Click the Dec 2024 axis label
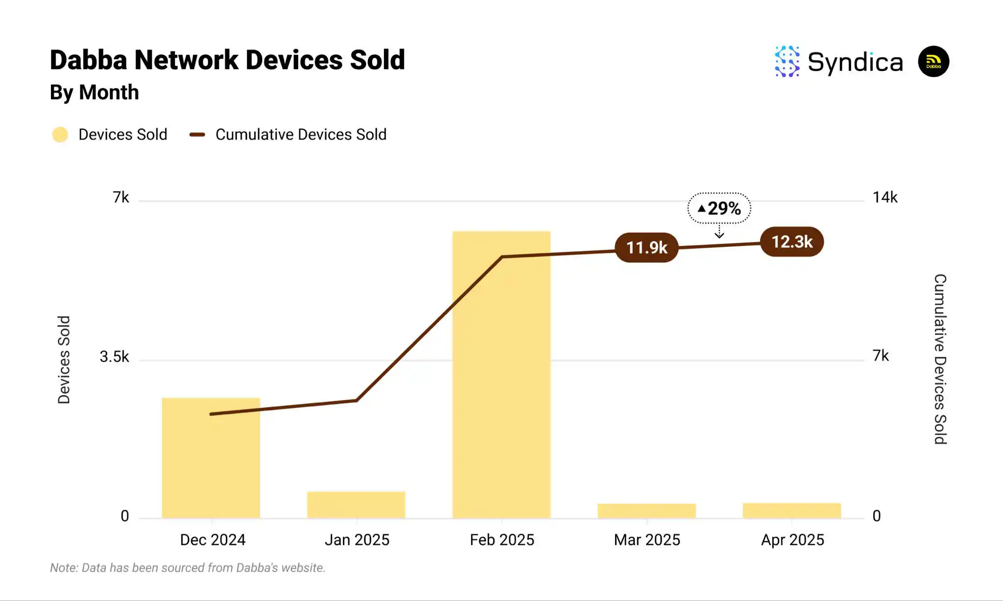 pyautogui.click(x=213, y=540)
